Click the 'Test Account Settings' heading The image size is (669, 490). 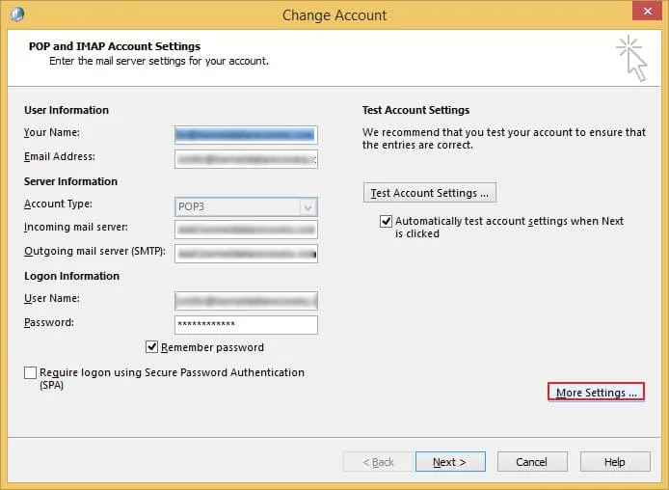[415, 110]
